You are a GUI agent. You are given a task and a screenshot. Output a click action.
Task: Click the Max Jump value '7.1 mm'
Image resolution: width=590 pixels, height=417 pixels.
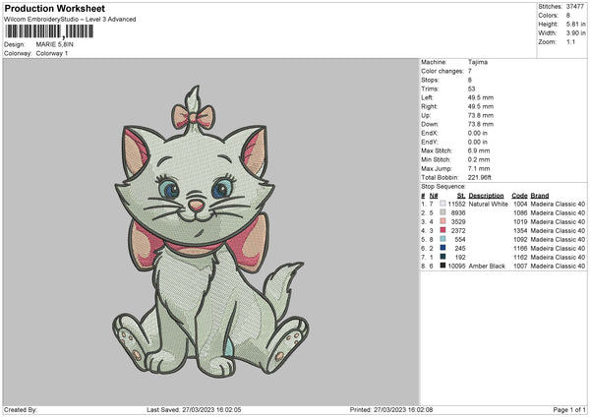point(479,168)
